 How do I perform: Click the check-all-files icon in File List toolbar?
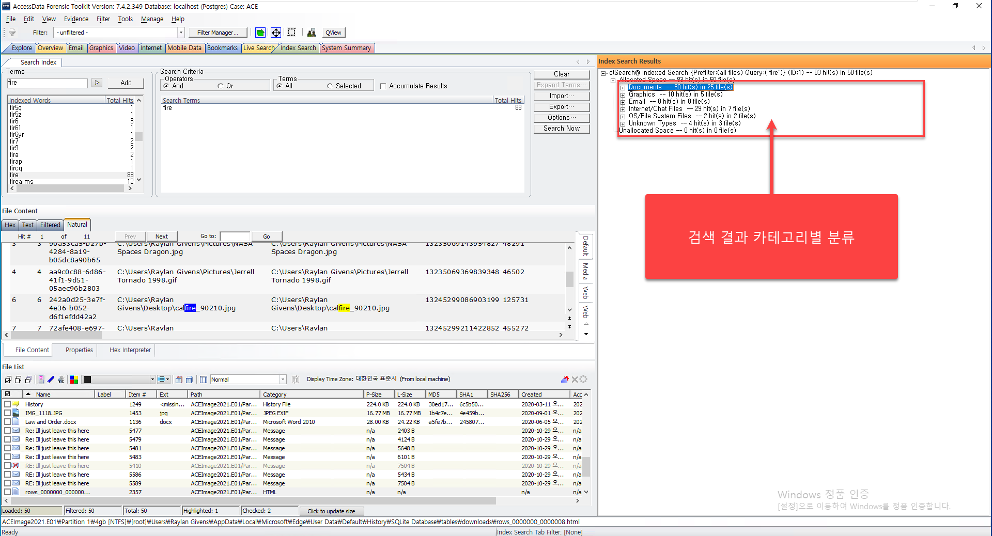coord(8,380)
